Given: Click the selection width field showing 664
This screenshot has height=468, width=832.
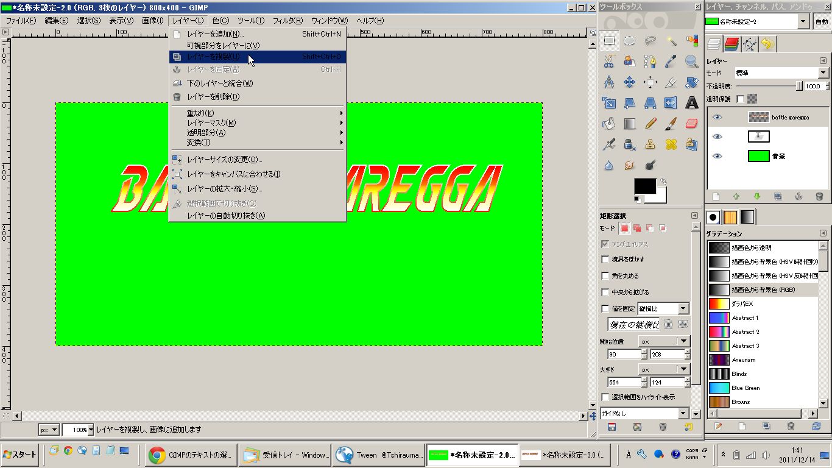Looking at the screenshot, I should tap(624, 382).
